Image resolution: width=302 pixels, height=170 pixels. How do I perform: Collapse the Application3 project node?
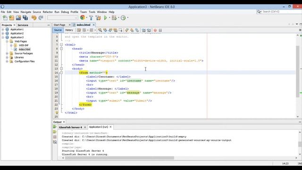pos(3,37)
